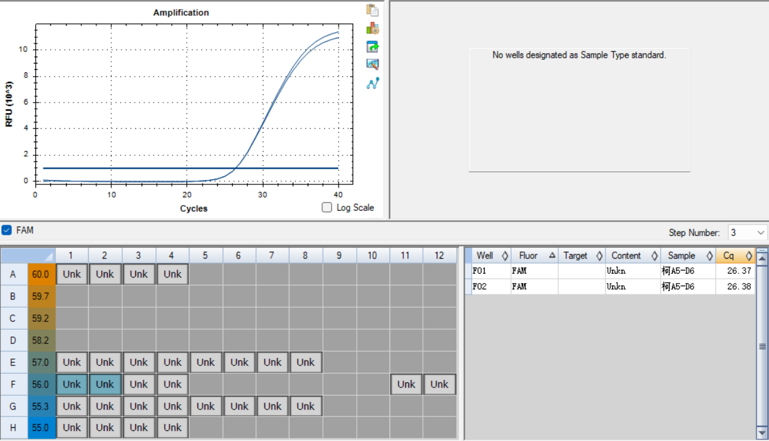The width and height of the screenshot is (769, 441).
Task: Click the 58.2 temperature cell of row D
Action: [41, 340]
